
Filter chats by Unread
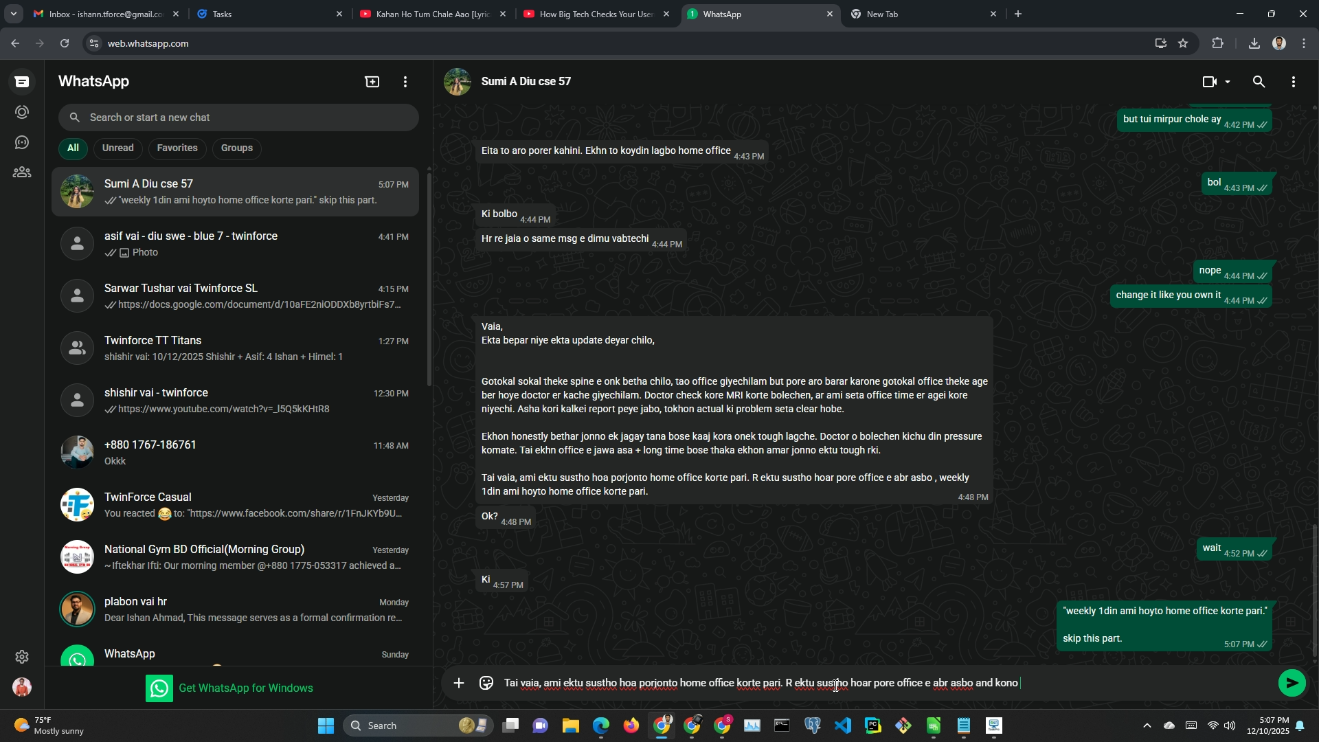(117, 148)
